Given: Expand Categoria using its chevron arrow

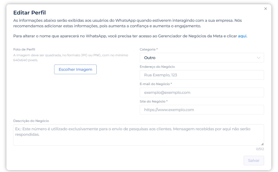Looking at the screenshot, I should [x=258, y=58].
